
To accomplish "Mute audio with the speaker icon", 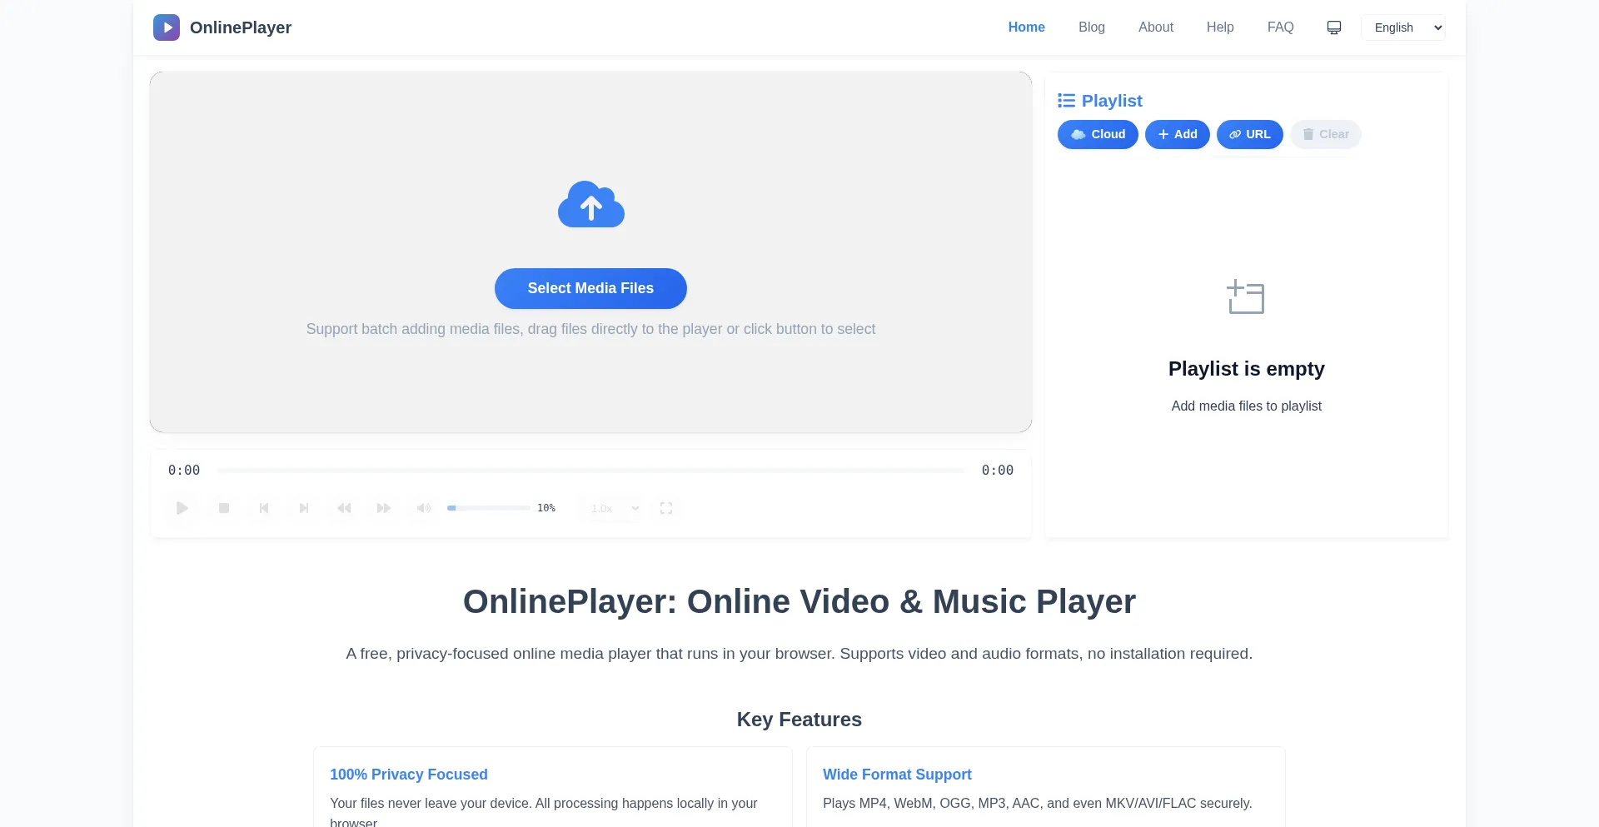I will tap(424, 508).
